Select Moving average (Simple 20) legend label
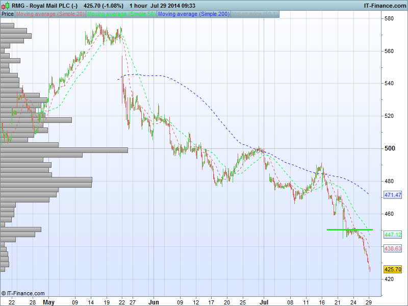This screenshot has width=408, height=306. 51,14
